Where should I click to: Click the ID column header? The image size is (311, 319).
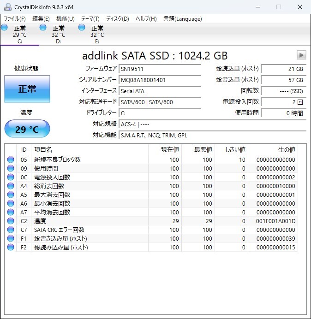pos(24,150)
